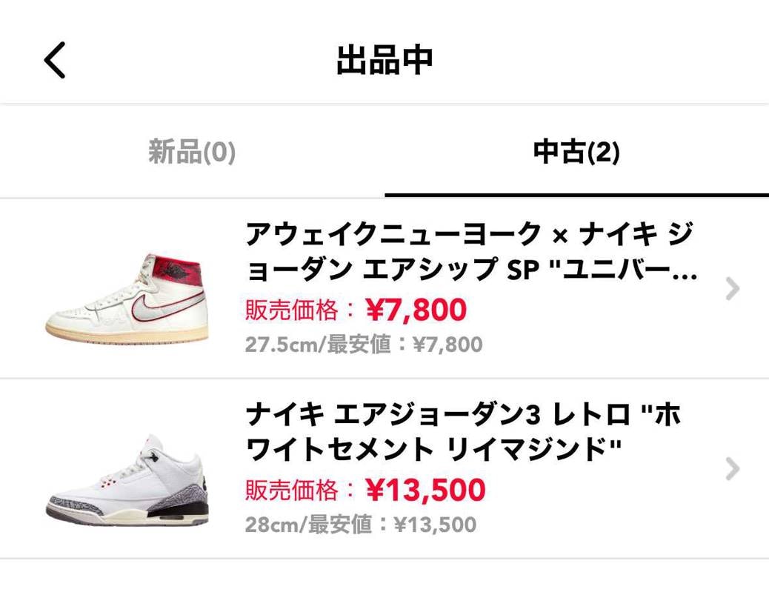
Task: Click the back arrow at top left
Action: [x=55, y=59]
